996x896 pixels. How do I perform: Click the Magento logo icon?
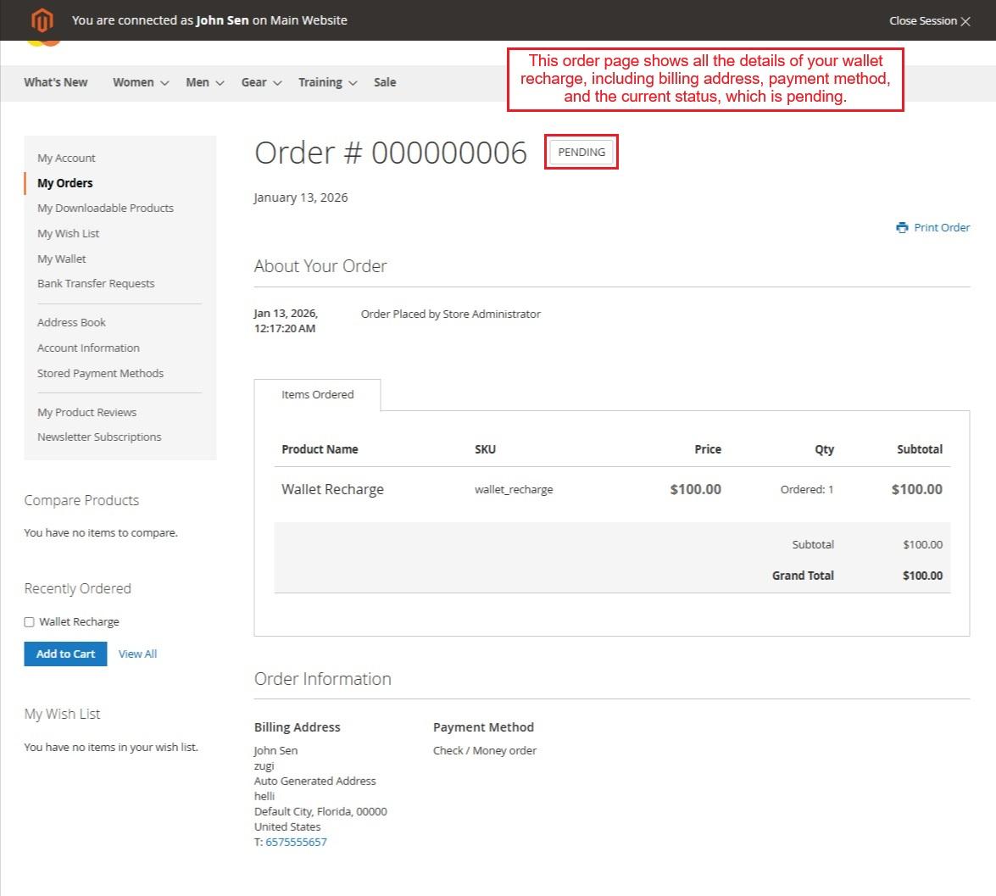coord(42,20)
